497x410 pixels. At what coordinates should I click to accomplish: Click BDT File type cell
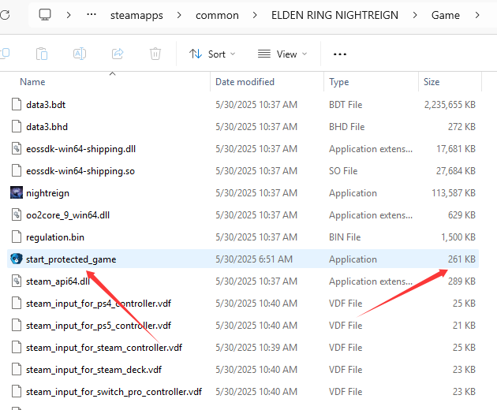[346, 105]
